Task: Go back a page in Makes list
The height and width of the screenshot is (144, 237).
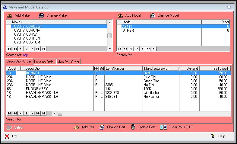Action: (15, 49)
